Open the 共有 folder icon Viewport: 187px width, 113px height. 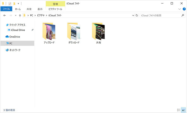pyautogui.click(x=98, y=31)
